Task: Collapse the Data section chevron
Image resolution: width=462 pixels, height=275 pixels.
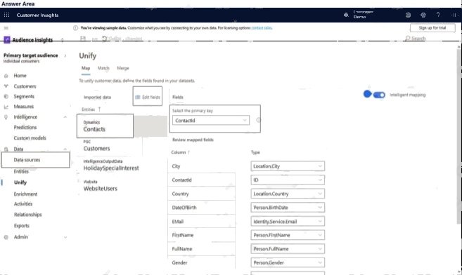Action: (65, 149)
